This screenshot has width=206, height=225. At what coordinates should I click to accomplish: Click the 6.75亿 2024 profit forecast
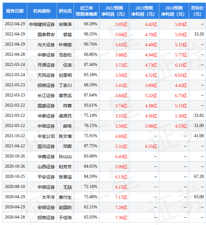(x=181, y=96)
